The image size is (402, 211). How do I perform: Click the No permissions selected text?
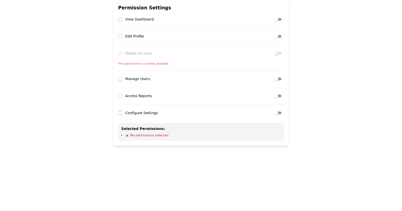149,135
